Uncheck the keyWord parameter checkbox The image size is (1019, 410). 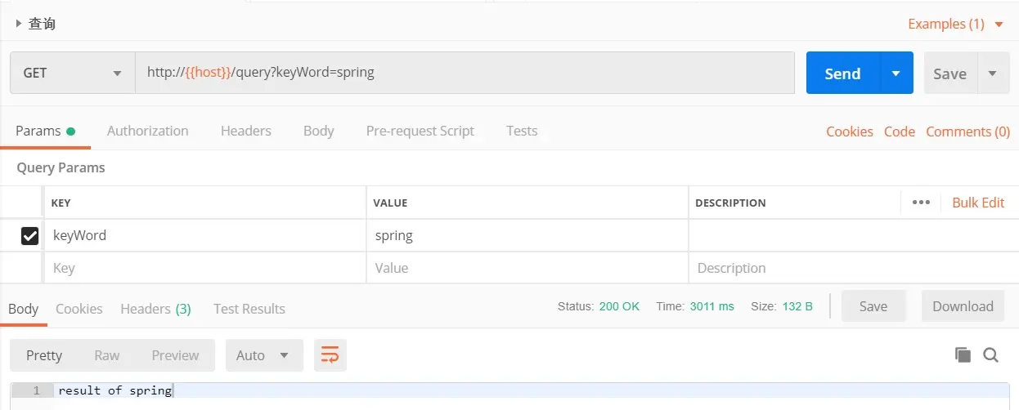29,236
